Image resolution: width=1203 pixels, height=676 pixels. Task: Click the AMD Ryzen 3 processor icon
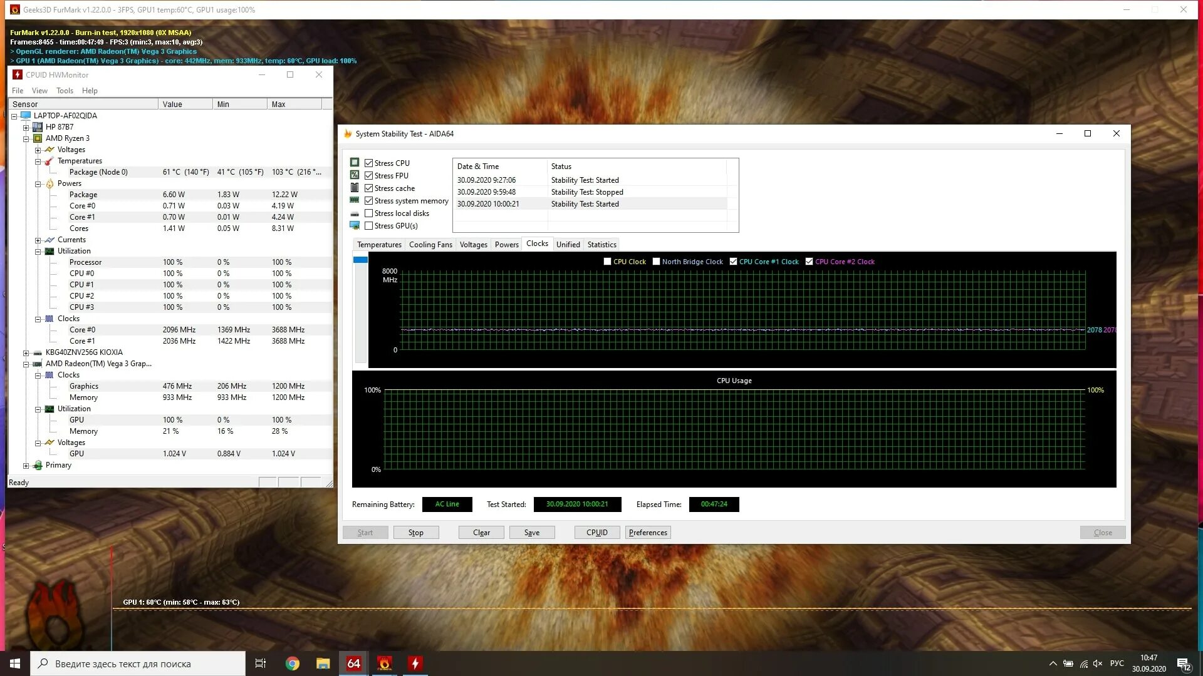coord(38,138)
